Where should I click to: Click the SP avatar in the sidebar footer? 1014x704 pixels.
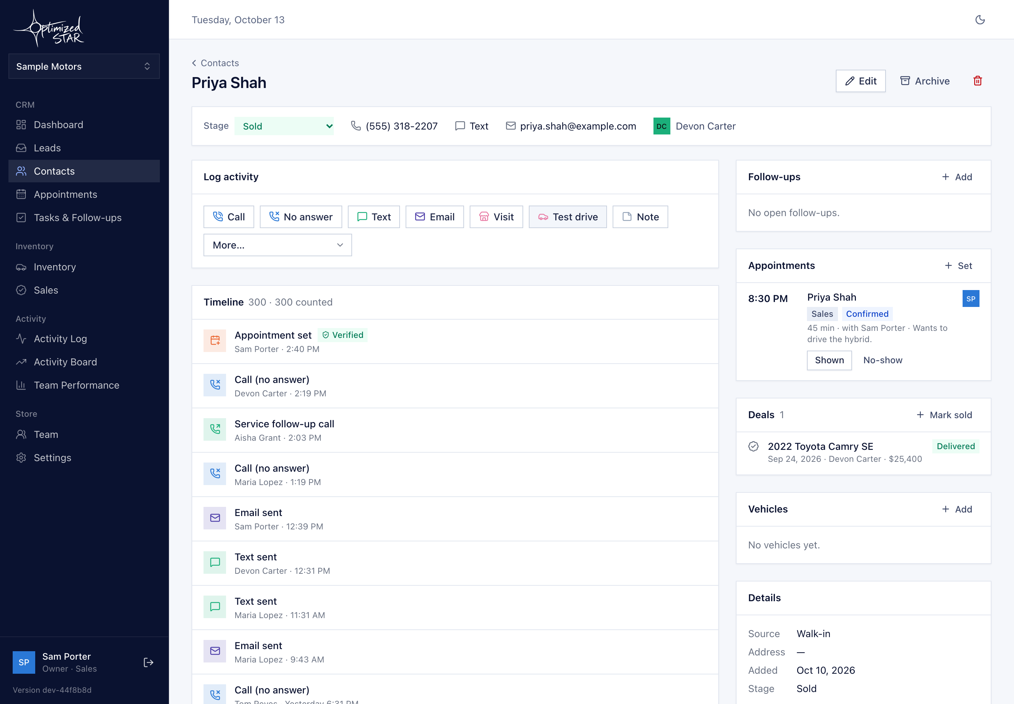pos(24,662)
